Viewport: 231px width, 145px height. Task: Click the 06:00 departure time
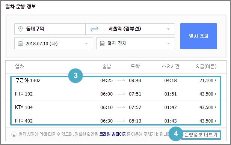tap(107, 94)
